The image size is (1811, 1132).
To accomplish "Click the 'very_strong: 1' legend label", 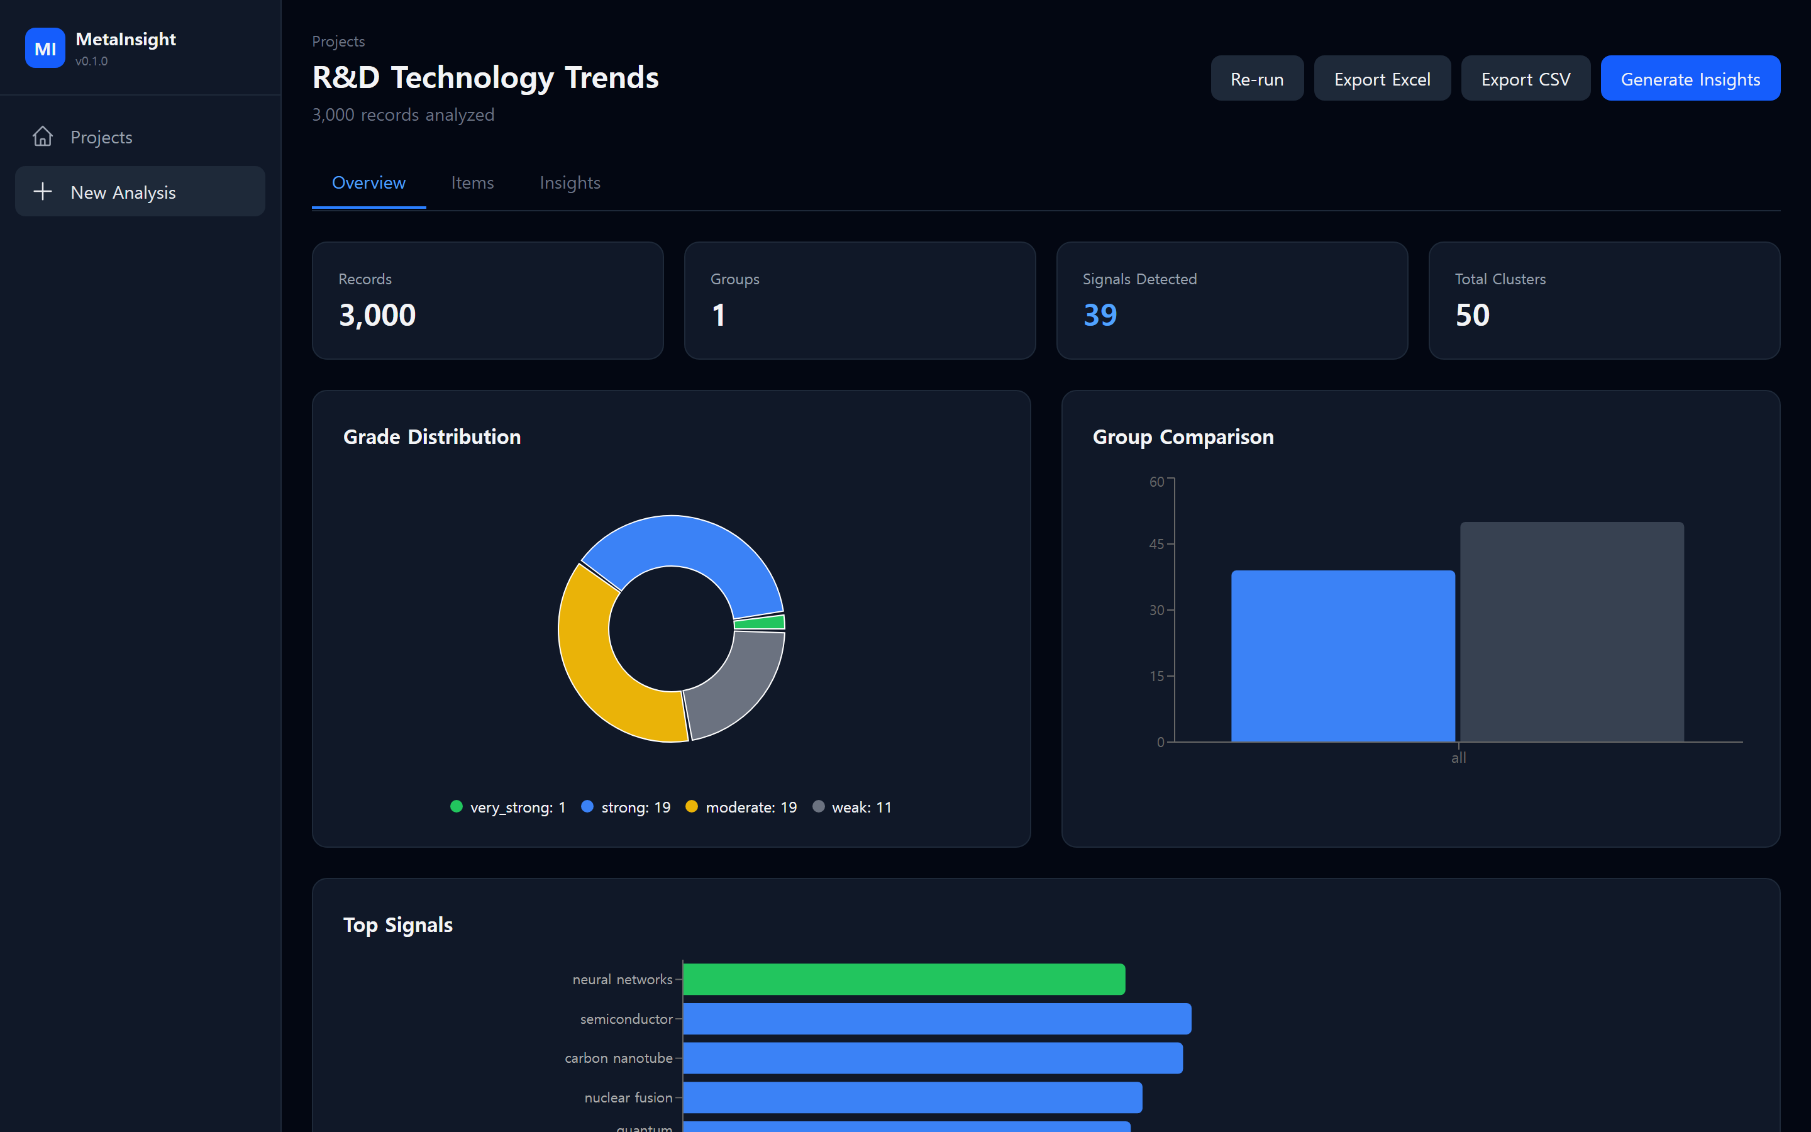I will [518, 807].
